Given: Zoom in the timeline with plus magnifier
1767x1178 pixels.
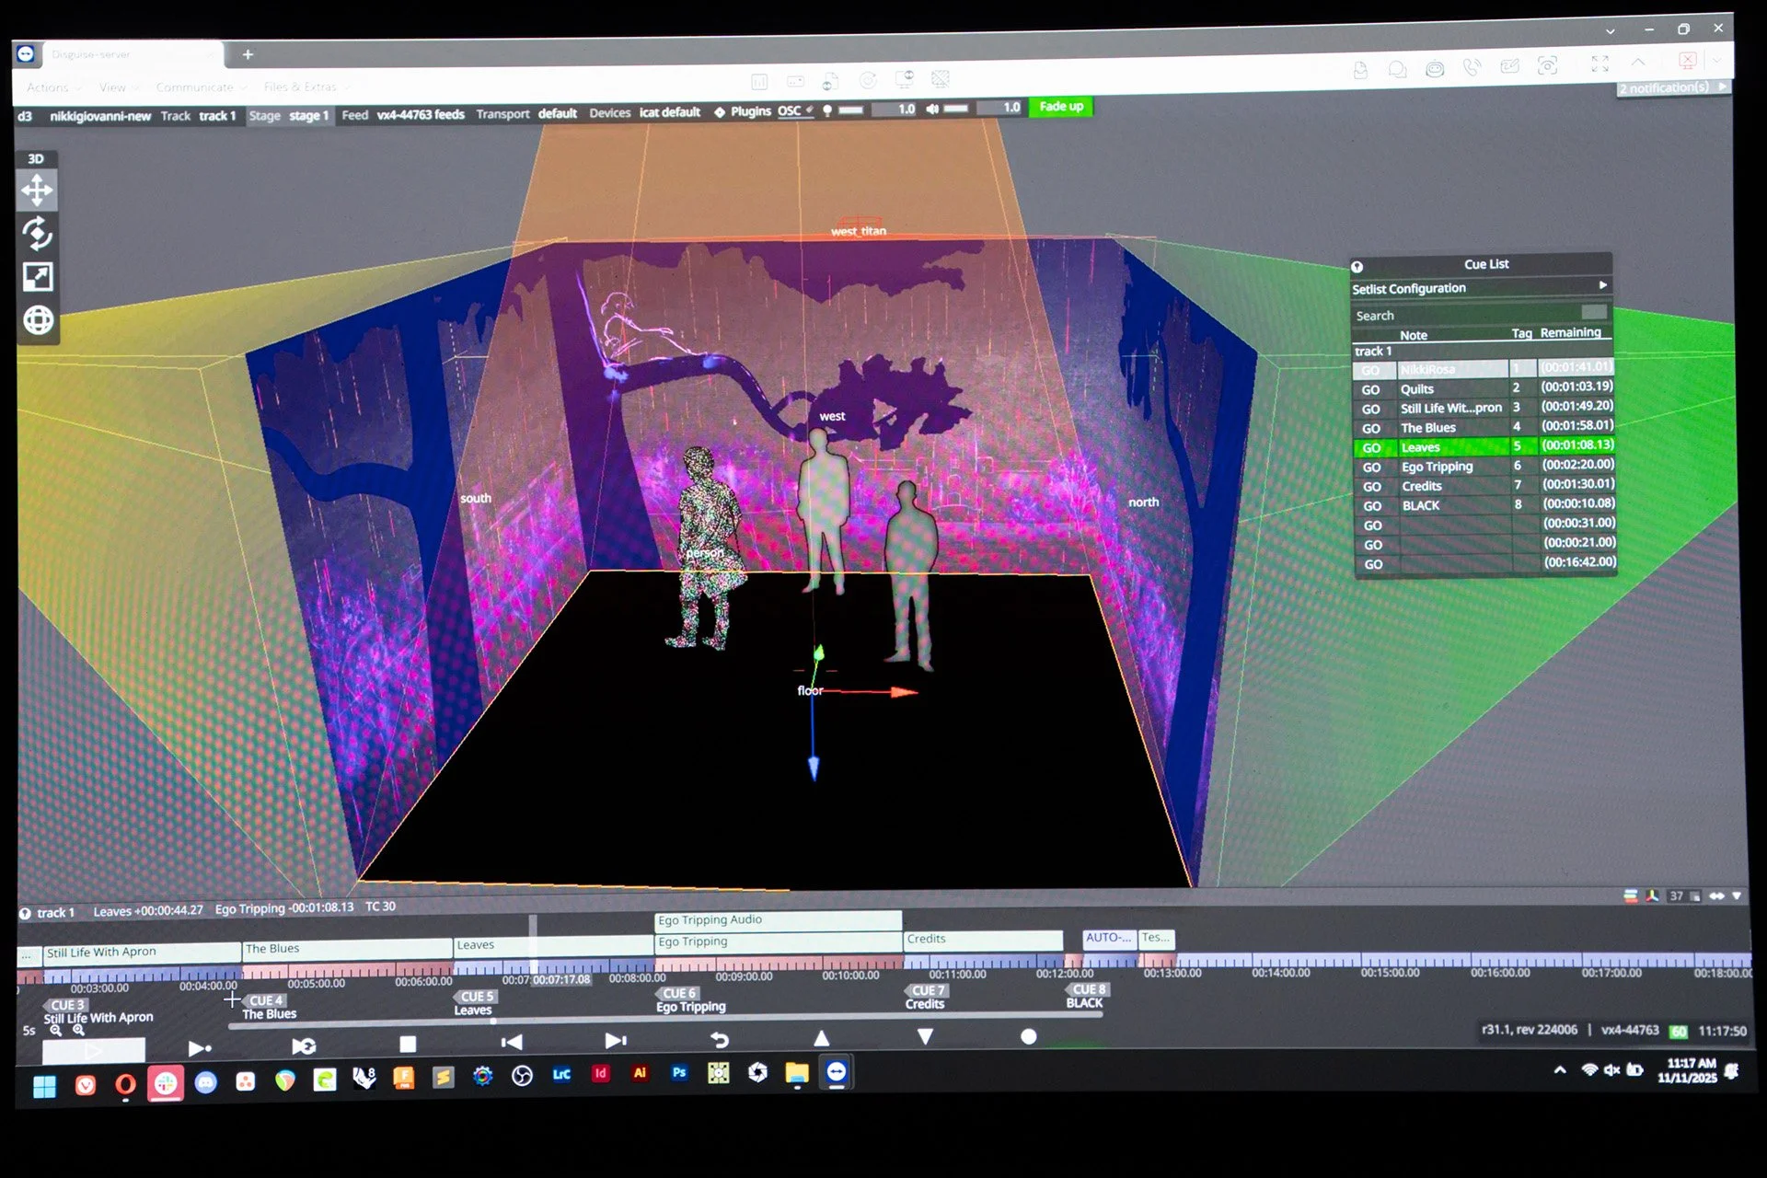Looking at the screenshot, I should [x=78, y=1031].
